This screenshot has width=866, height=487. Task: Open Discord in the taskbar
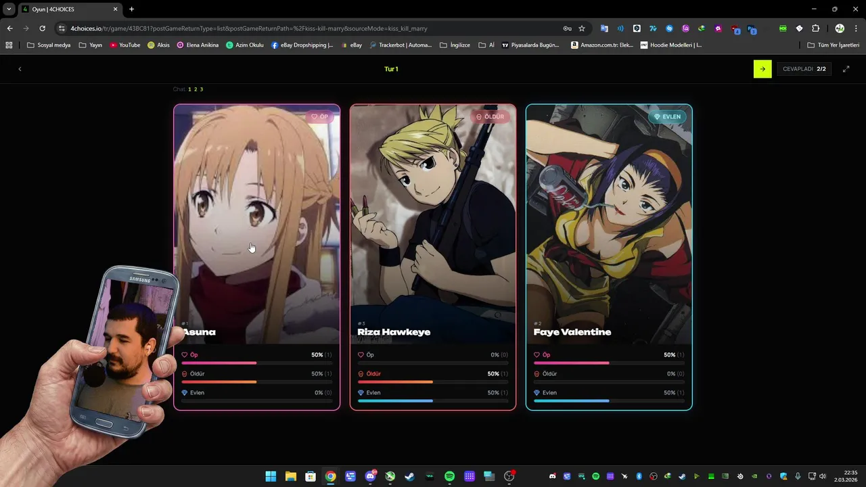click(x=370, y=476)
